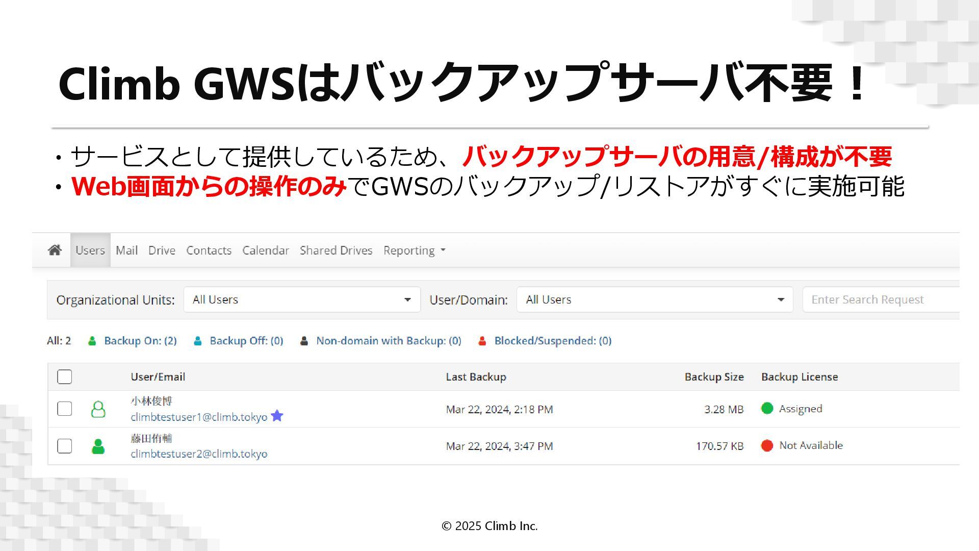The height and width of the screenshot is (551, 979).
Task: Switch to the Users tab
Action: pos(90,250)
